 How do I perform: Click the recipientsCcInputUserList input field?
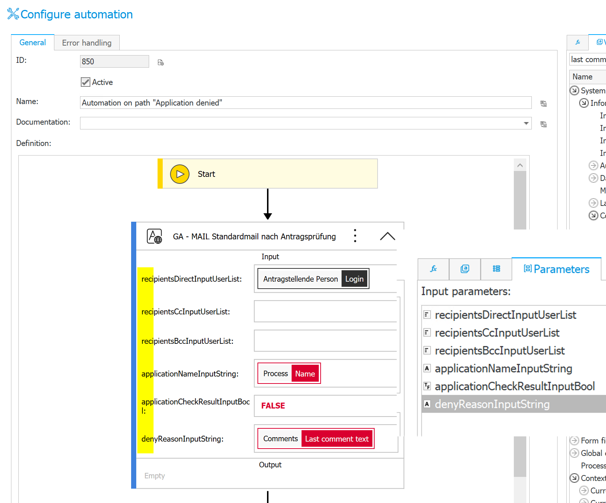pyautogui.click(x=325, y=311)
